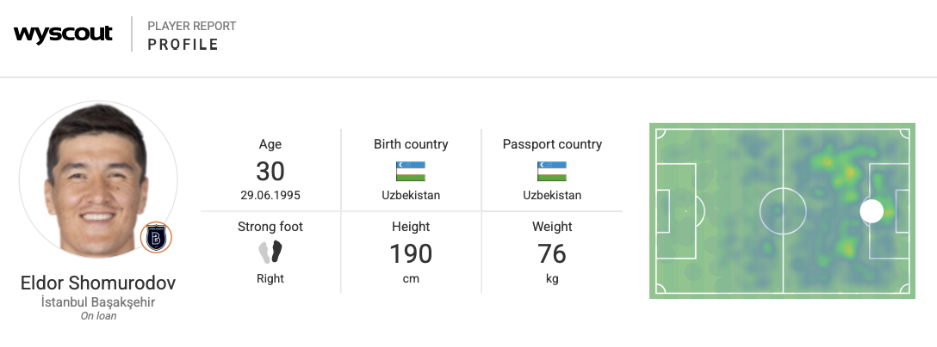937x347 pixels.
Task: Click the left penalty area on the pitch
Action: click(x=676, y=210)
